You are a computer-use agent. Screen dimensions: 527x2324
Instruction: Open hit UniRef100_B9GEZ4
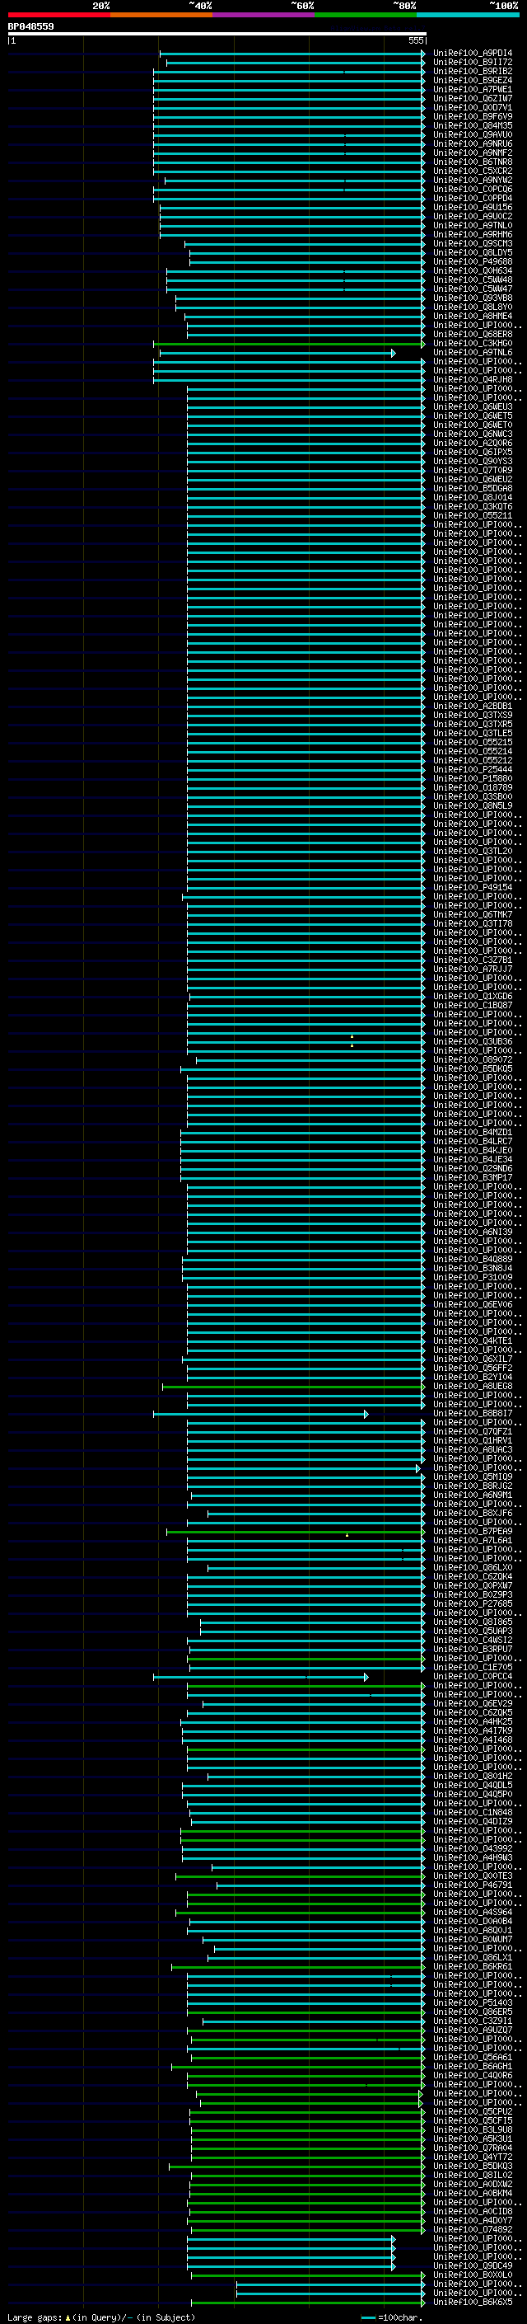(472, 80)
